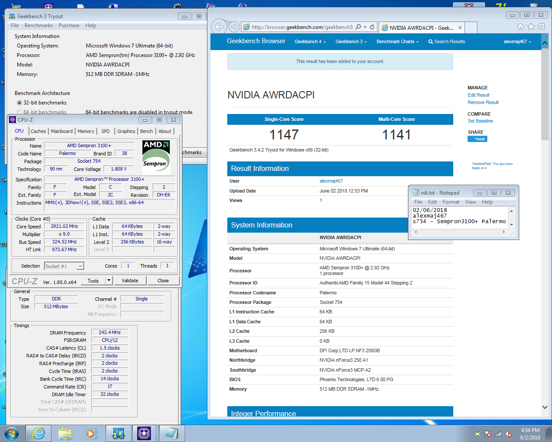Open Action Center flag tray icon
Image resolution: width=552 pixels, height=442 pixels.
click(x=488, y=434)
